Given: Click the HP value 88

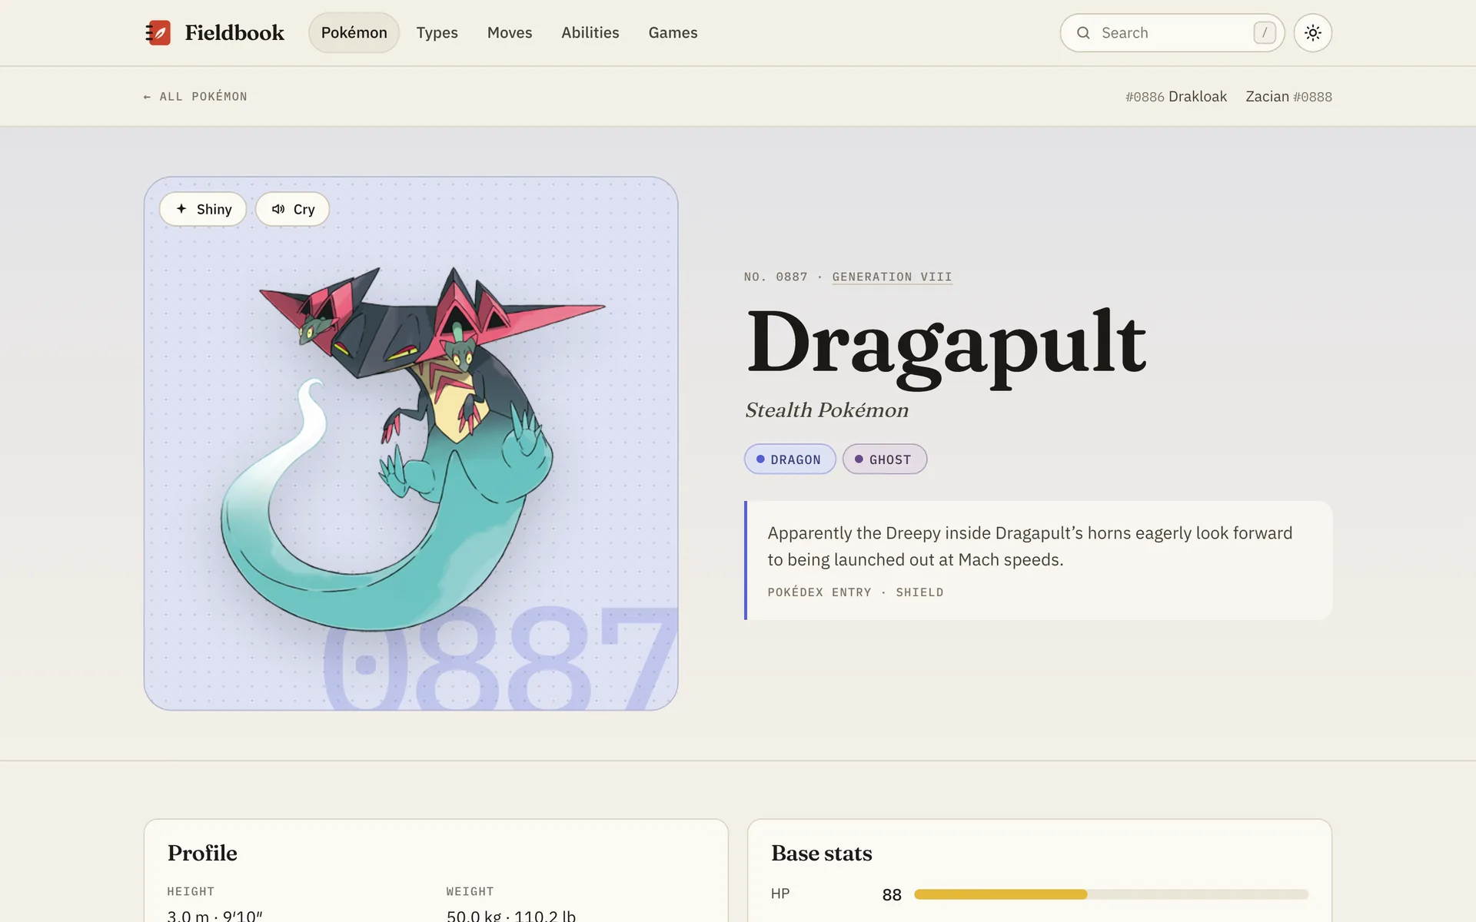Looking at the screenshot, I should tap(892, 894).
